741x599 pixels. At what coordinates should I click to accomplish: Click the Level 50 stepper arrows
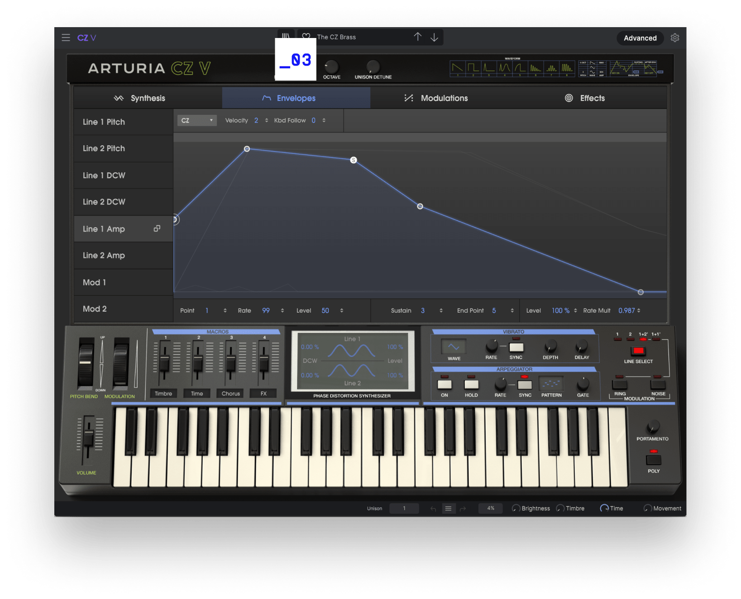342,310
